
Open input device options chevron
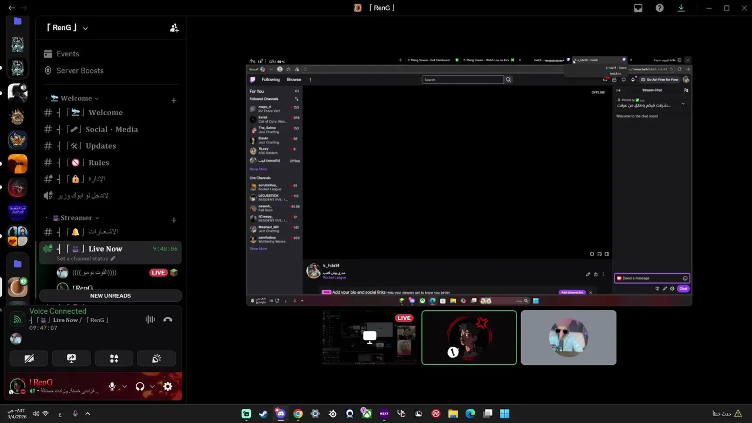point(124,387)
